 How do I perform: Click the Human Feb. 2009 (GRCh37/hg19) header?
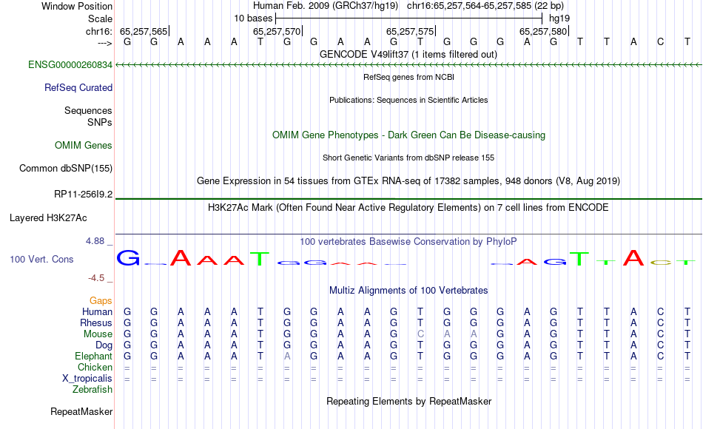pyautogui.click(x=326, y=6)
